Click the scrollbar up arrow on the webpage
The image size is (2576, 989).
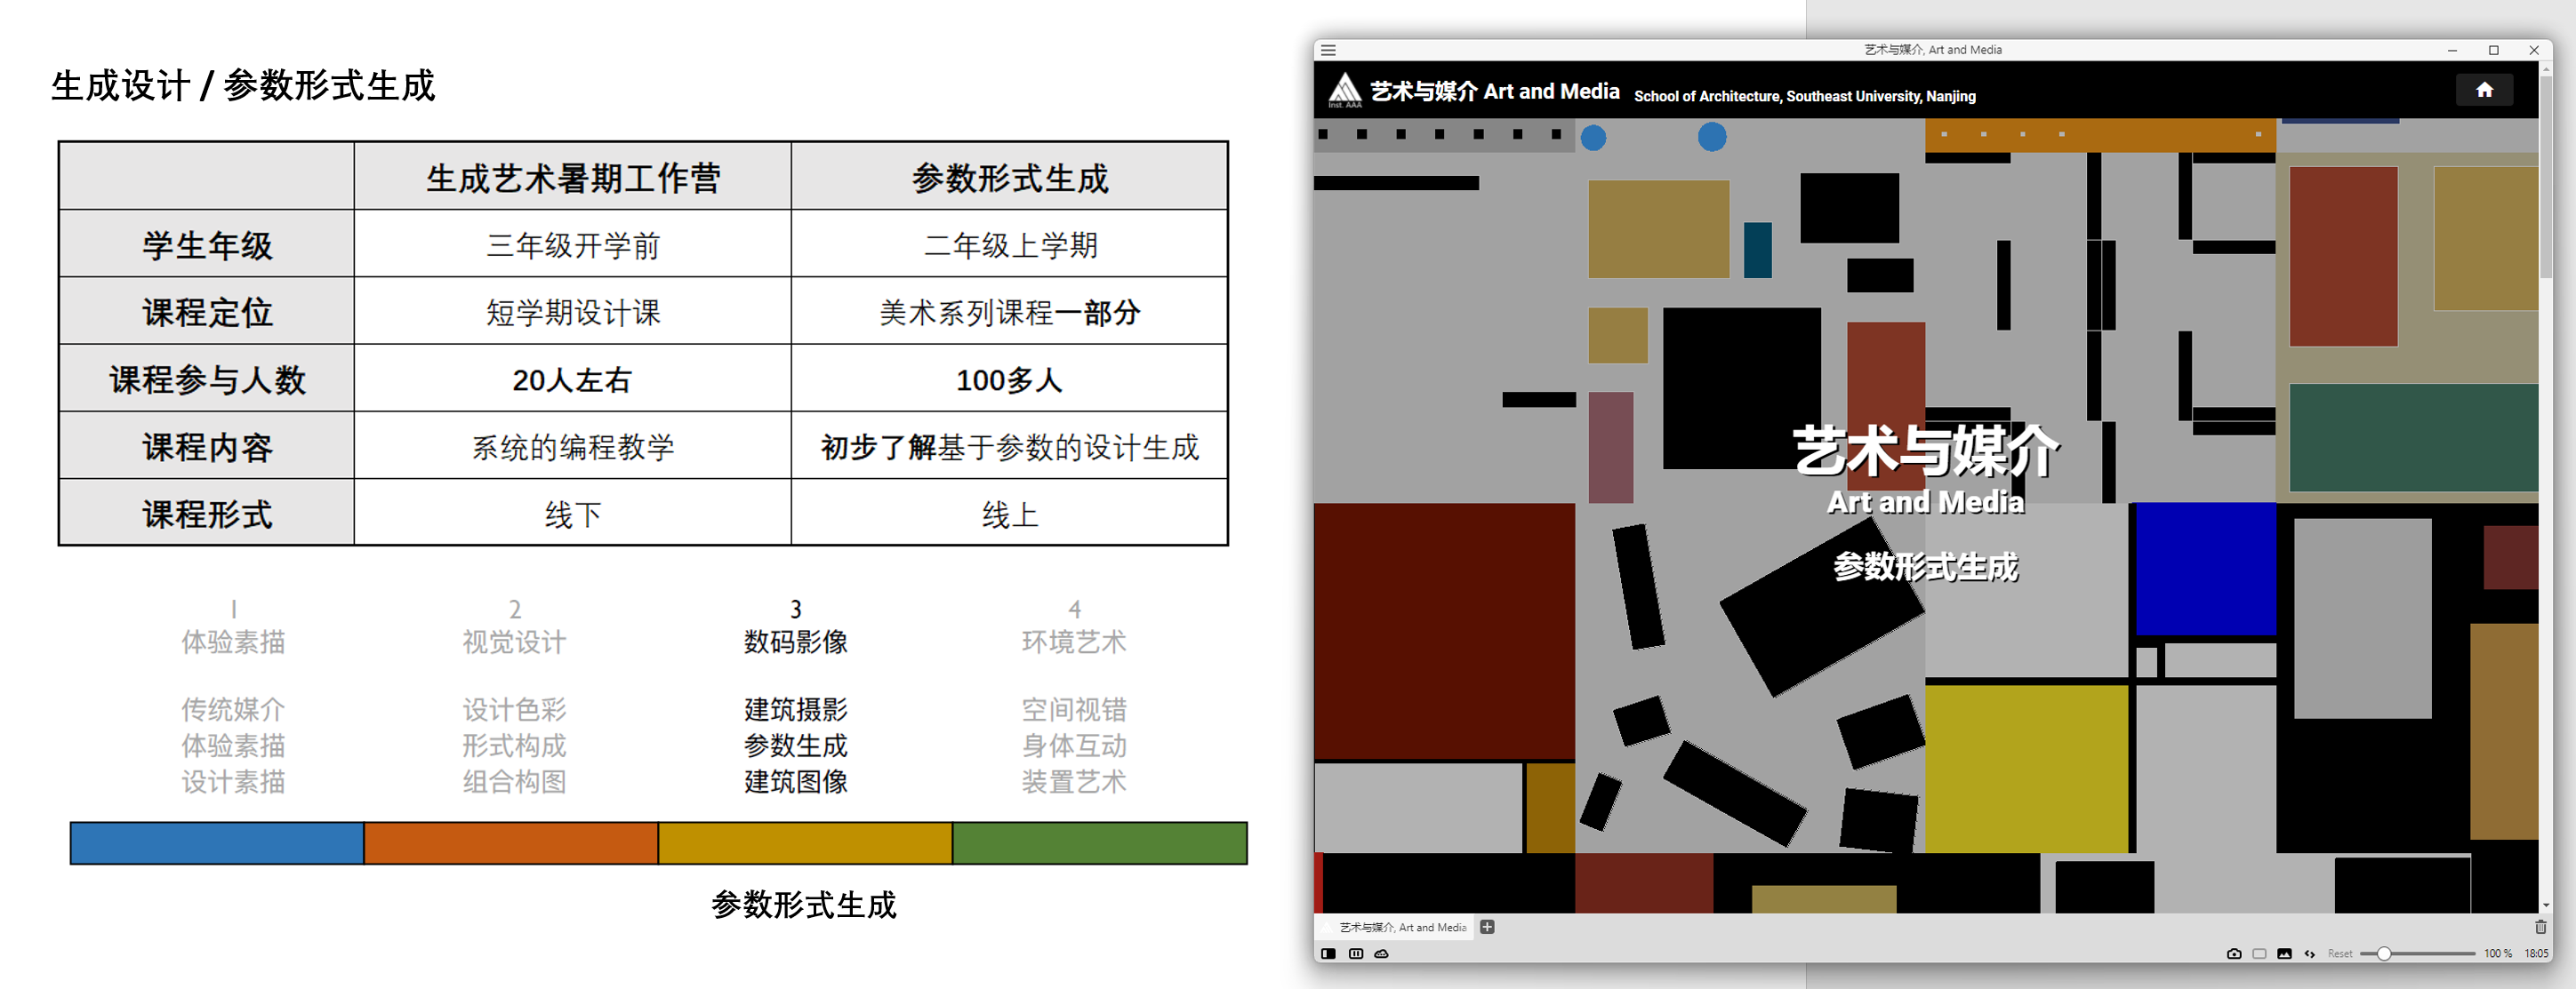pyautogui.click(x=2545, y=68)
